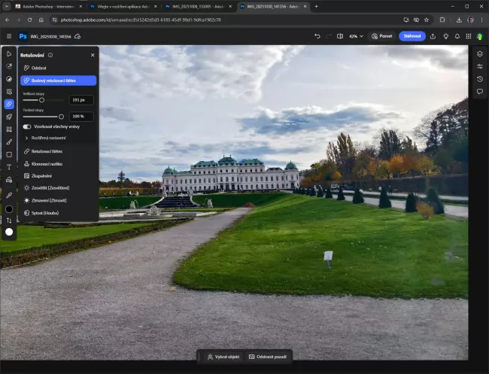Open the lightbulb help tips
The image size is (489, 374).
click(x=445, y=36)
